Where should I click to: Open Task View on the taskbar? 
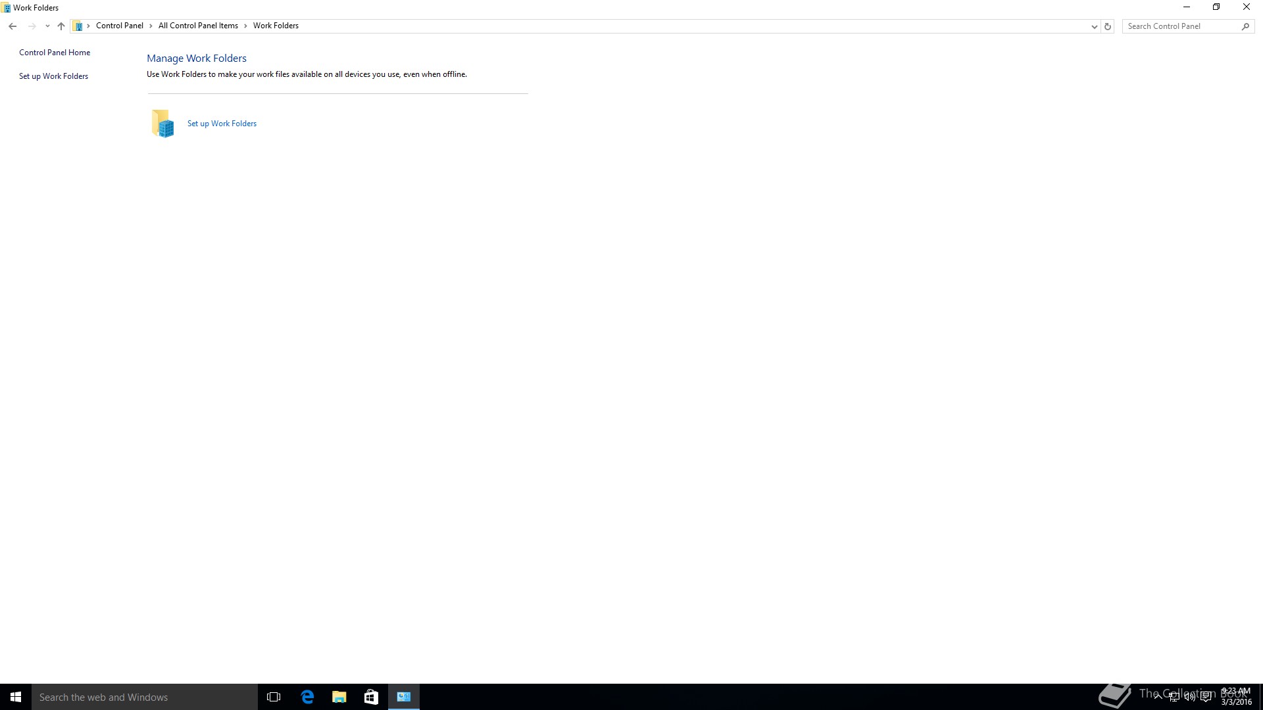click(x=274, y=697)
